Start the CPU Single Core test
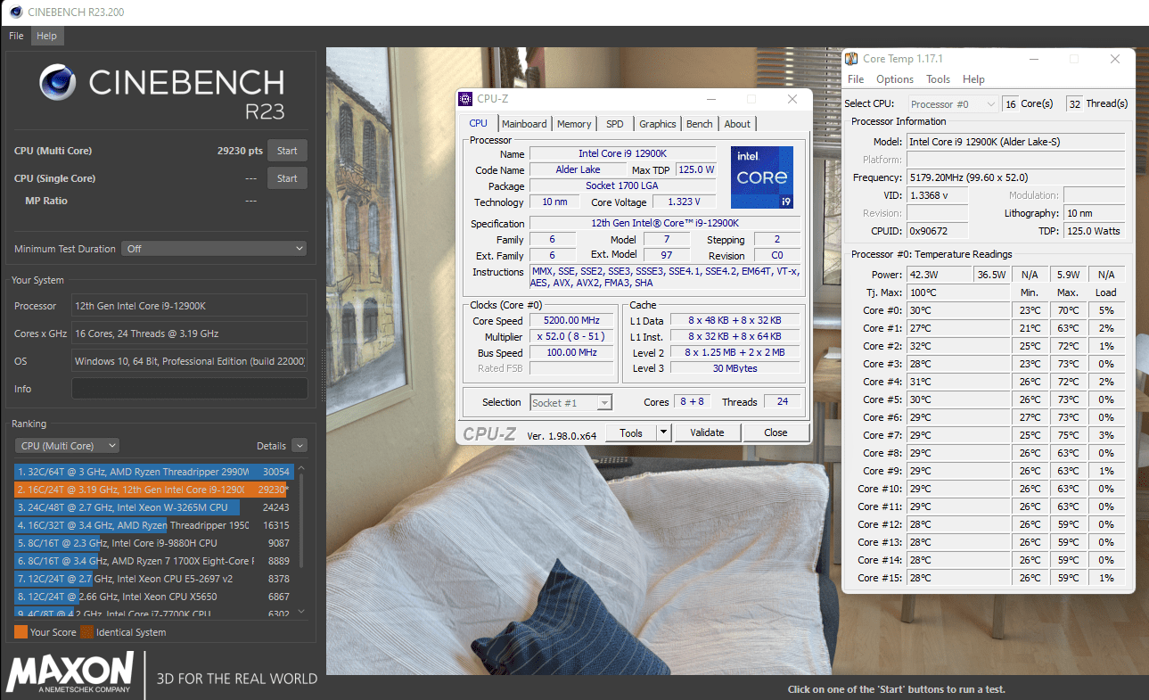This screenshot has height=700, width=1149. pyautogui.click(x=287, y=178)
